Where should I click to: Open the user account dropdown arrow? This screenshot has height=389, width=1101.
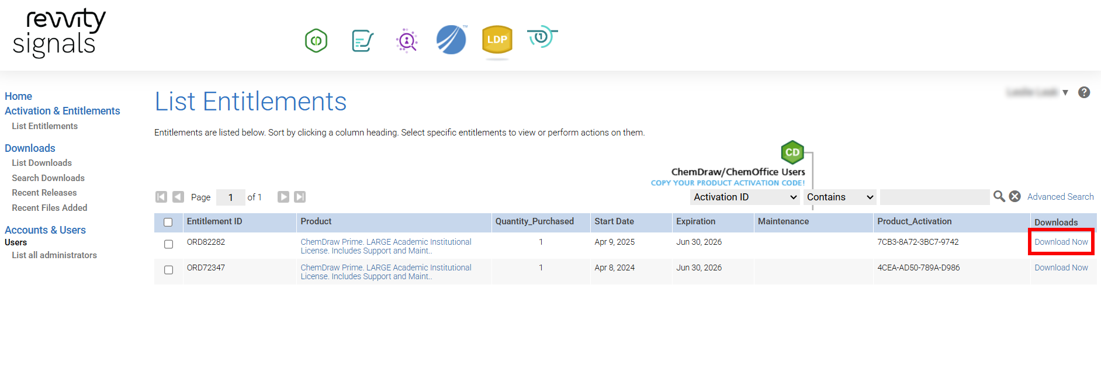coord(1065,92)
